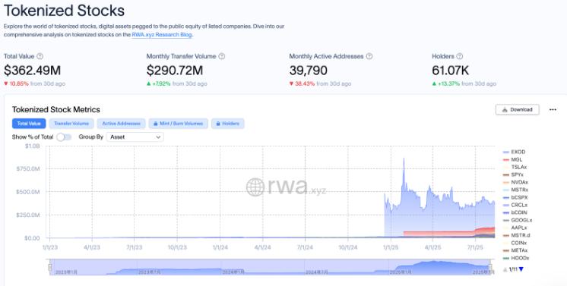567x286 pixels.
Task: Select the locked Holders tab
Action: pos(228,124)
